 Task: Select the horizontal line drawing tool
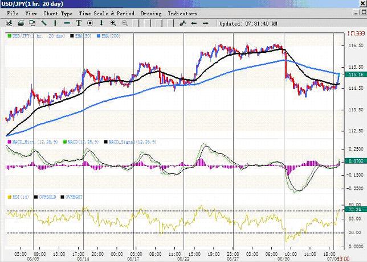67,23
